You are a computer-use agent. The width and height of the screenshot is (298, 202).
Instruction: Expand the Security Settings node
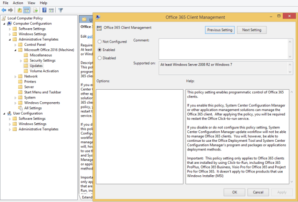(x=21, y=61)
